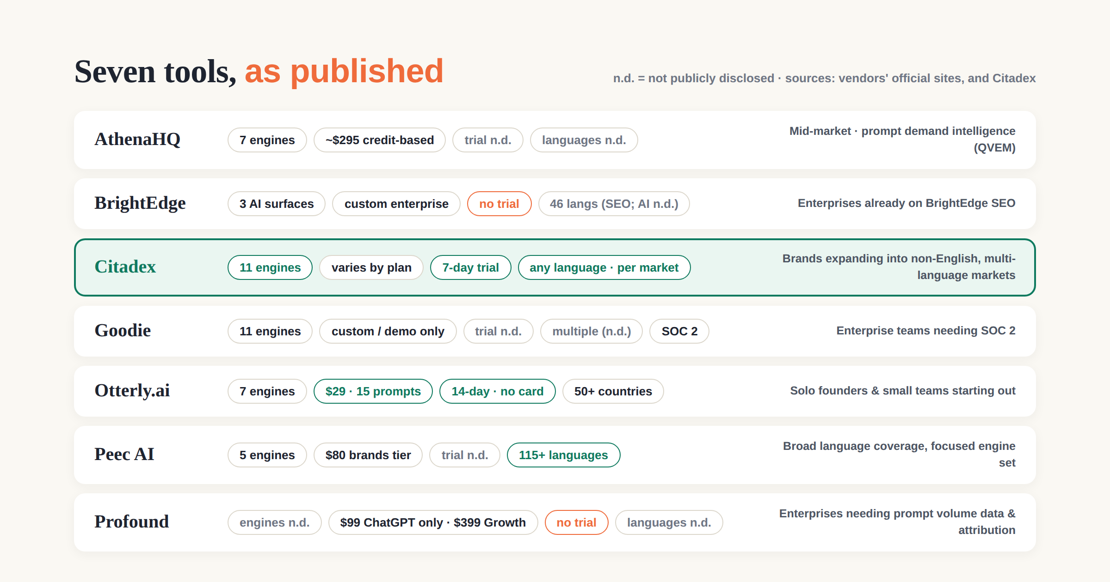Select "languages n.d." in the AthenaHQ row
Viewport: 1110px width, 582px height.
click(x=584, y=140)
